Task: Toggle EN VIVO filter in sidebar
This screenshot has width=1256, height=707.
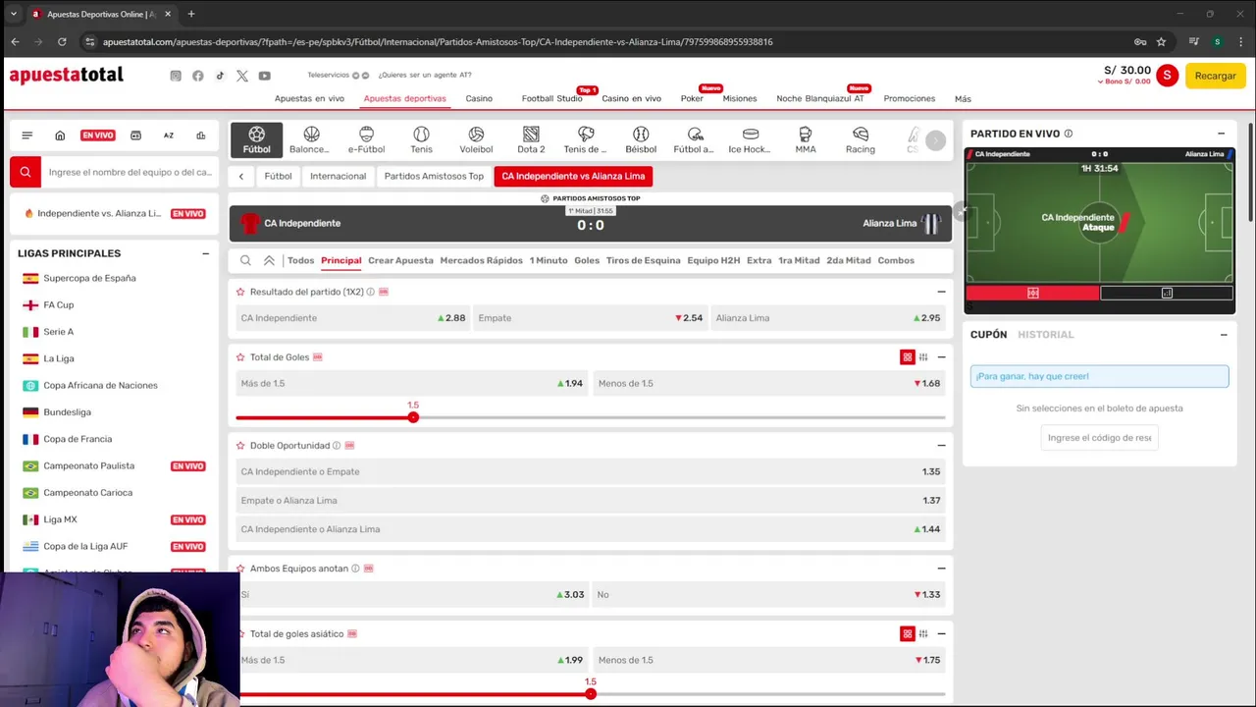Action: point(97,136)
